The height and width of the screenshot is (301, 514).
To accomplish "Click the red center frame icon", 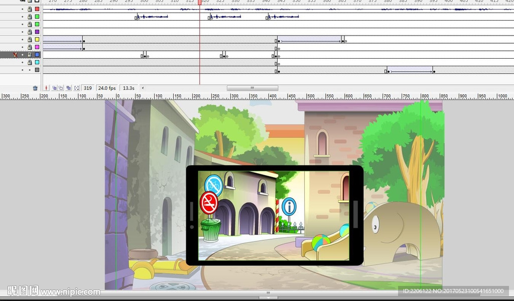I will pos(46,88).
